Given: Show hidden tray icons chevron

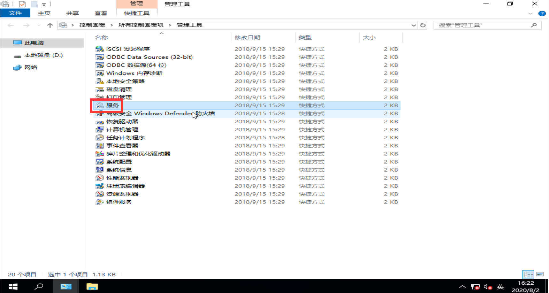Looking at the screenshot, I should click(462, 287).
